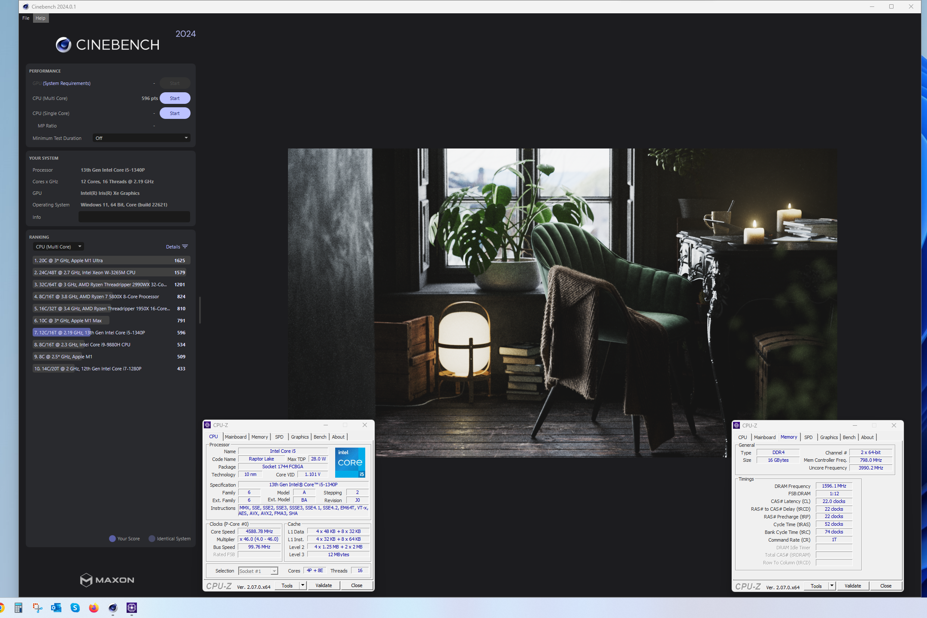Click Validate in right CPU-Z window
This screenshot has height=618, width=927.
[853, 586]
